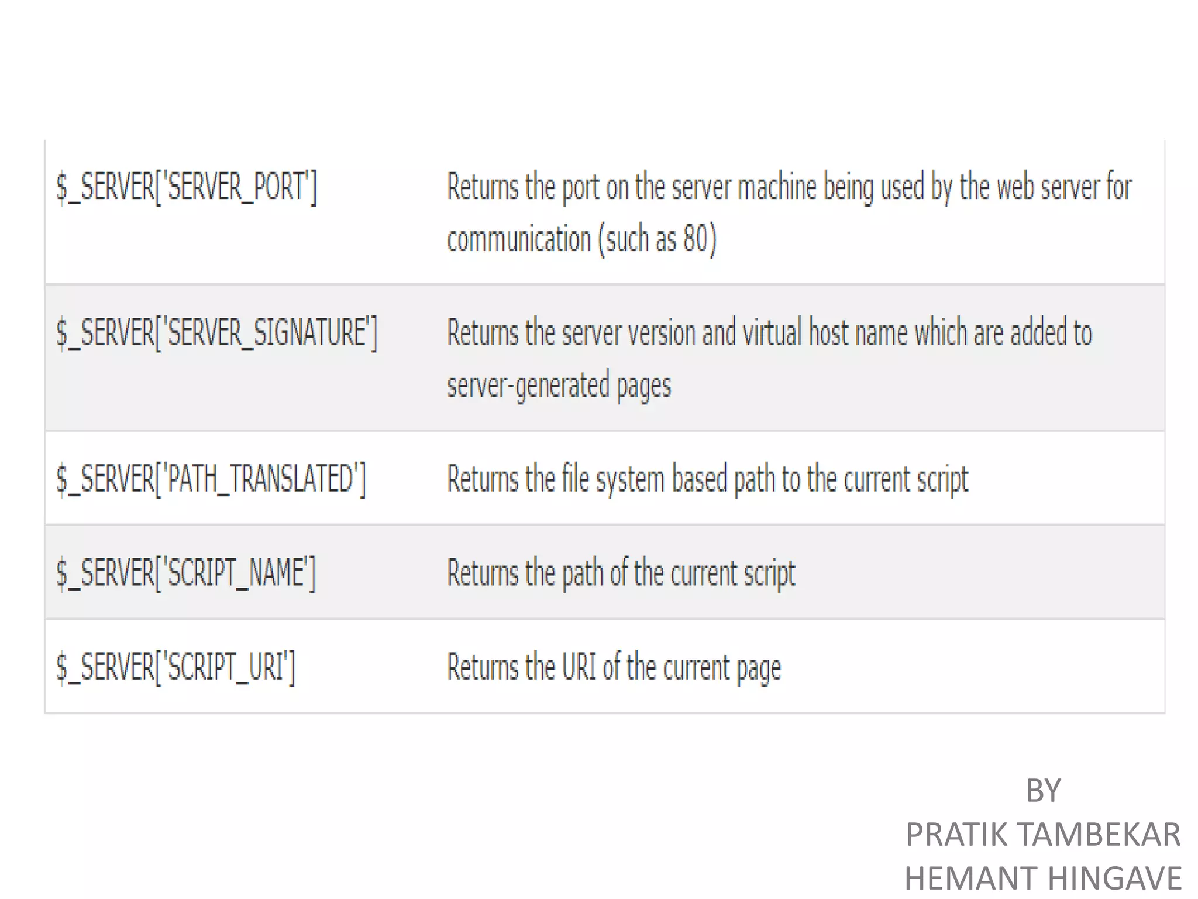Image resolution: width=1198 pixels, height=899 pixels.
Task: Click the shaded SCRIPT_NAME table row background
Action: 605,572
